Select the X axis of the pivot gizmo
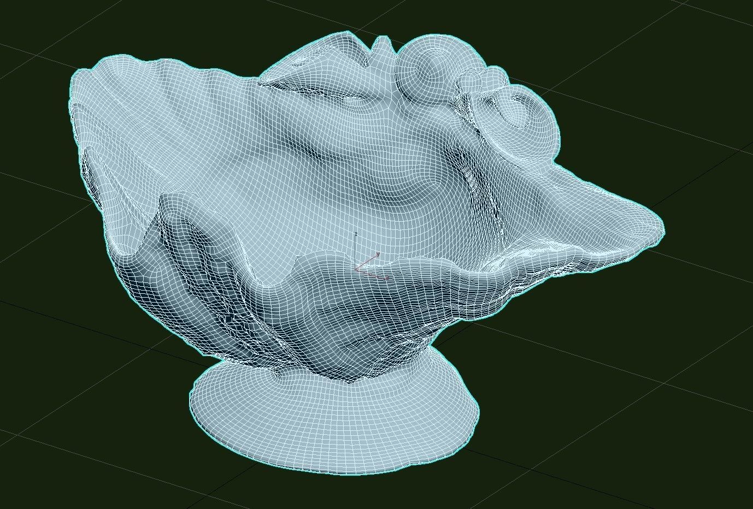Screen dimensions: 753x509 tap(372, 274)
